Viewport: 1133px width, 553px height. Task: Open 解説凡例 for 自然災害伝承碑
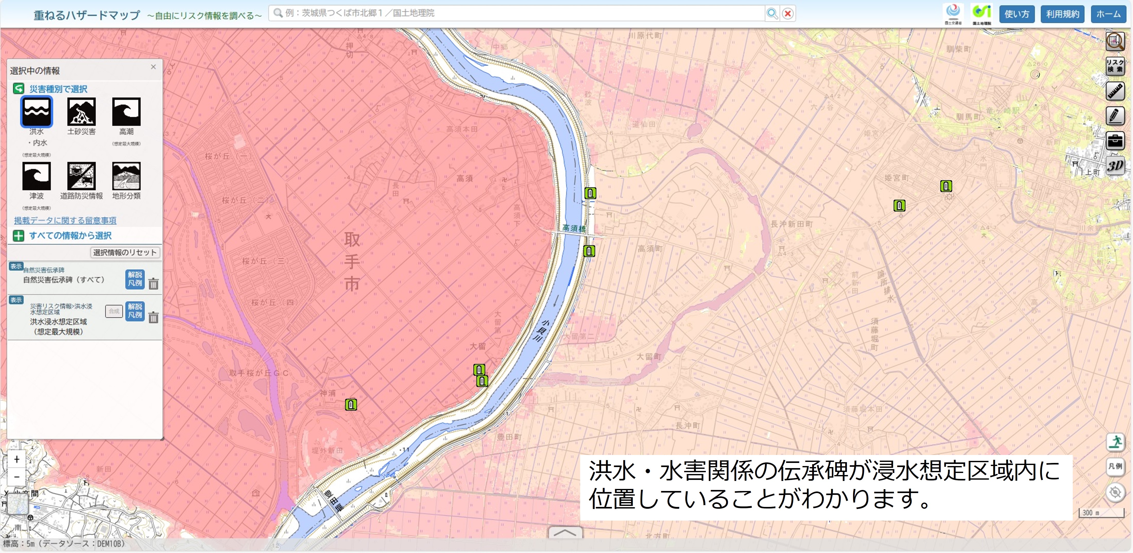click(x=135, y=279)
